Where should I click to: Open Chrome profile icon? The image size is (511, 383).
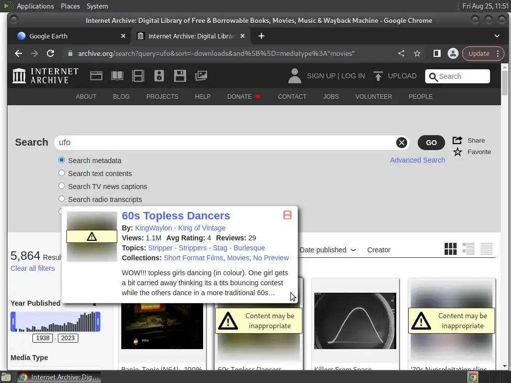click(453, 53)
